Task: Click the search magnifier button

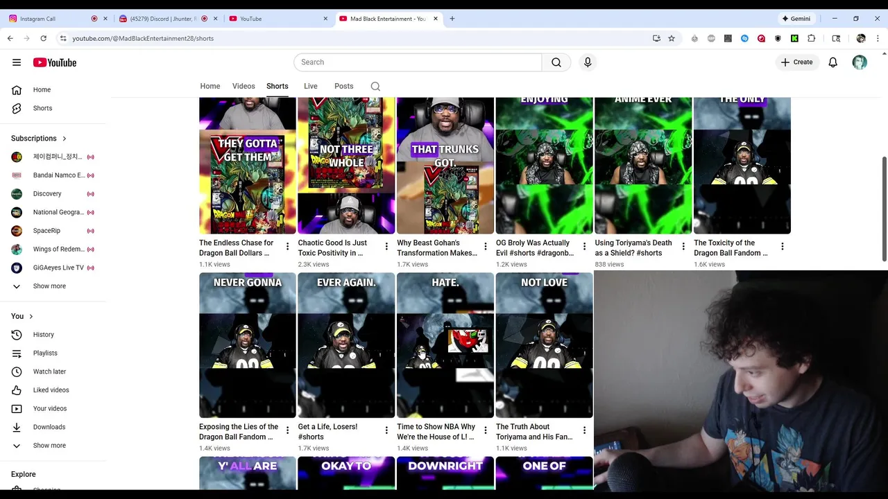Action: (x=556, y=62)
